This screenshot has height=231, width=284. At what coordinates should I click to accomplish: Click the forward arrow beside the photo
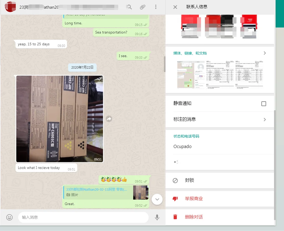click(109, 119)
